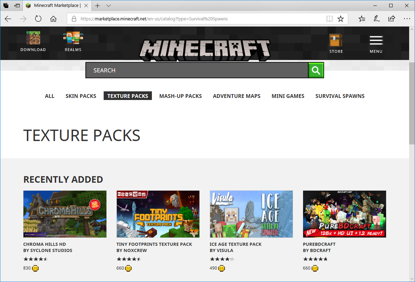Click the Minecoin icon under Ice Age pack

pyautogui.click(x=222, y=268)
